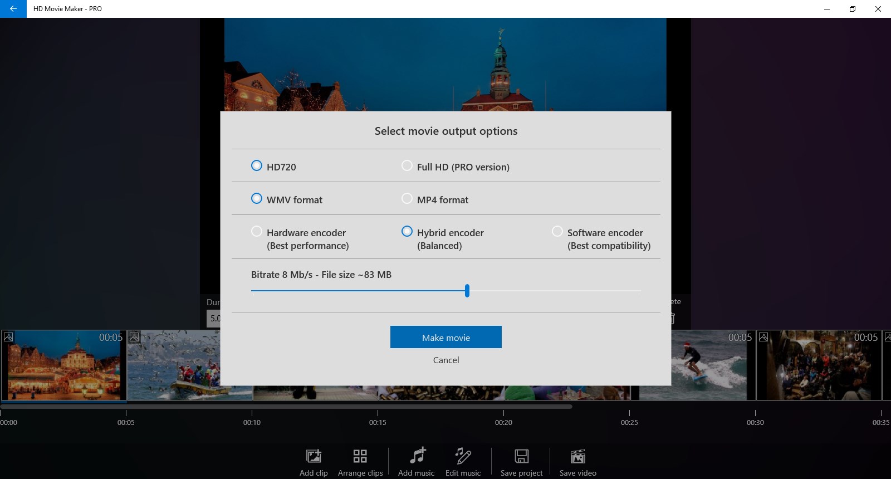Click the Make movie button
The width and height of the screenshot is (891, 479).
pyautogui.click(x=446, y=337)
